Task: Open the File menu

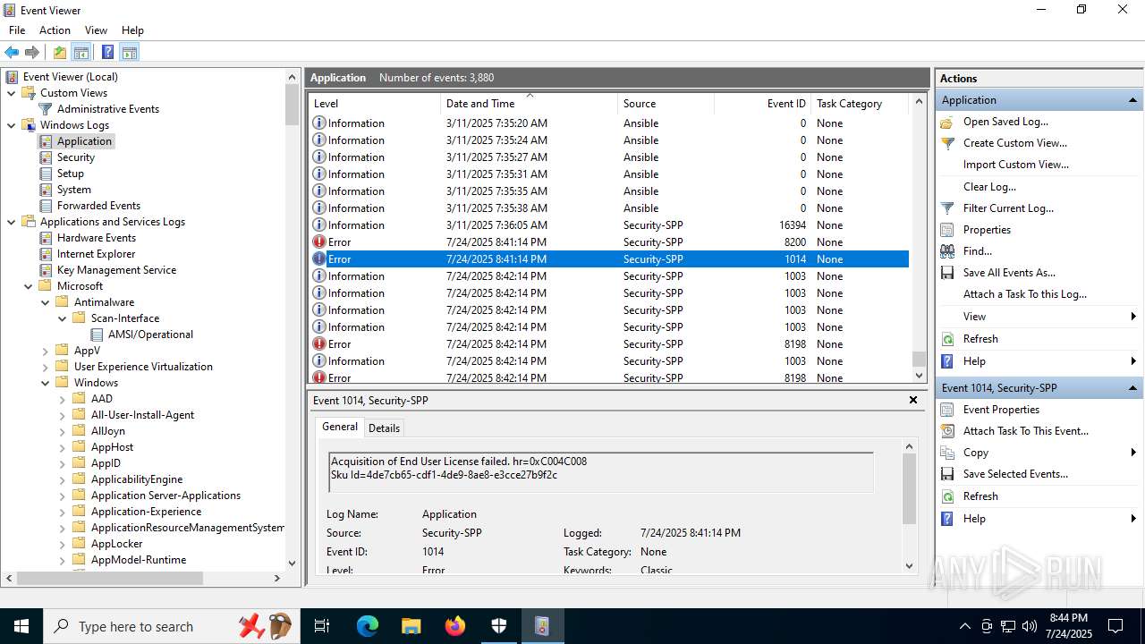Action: click(x=17, y=30)
